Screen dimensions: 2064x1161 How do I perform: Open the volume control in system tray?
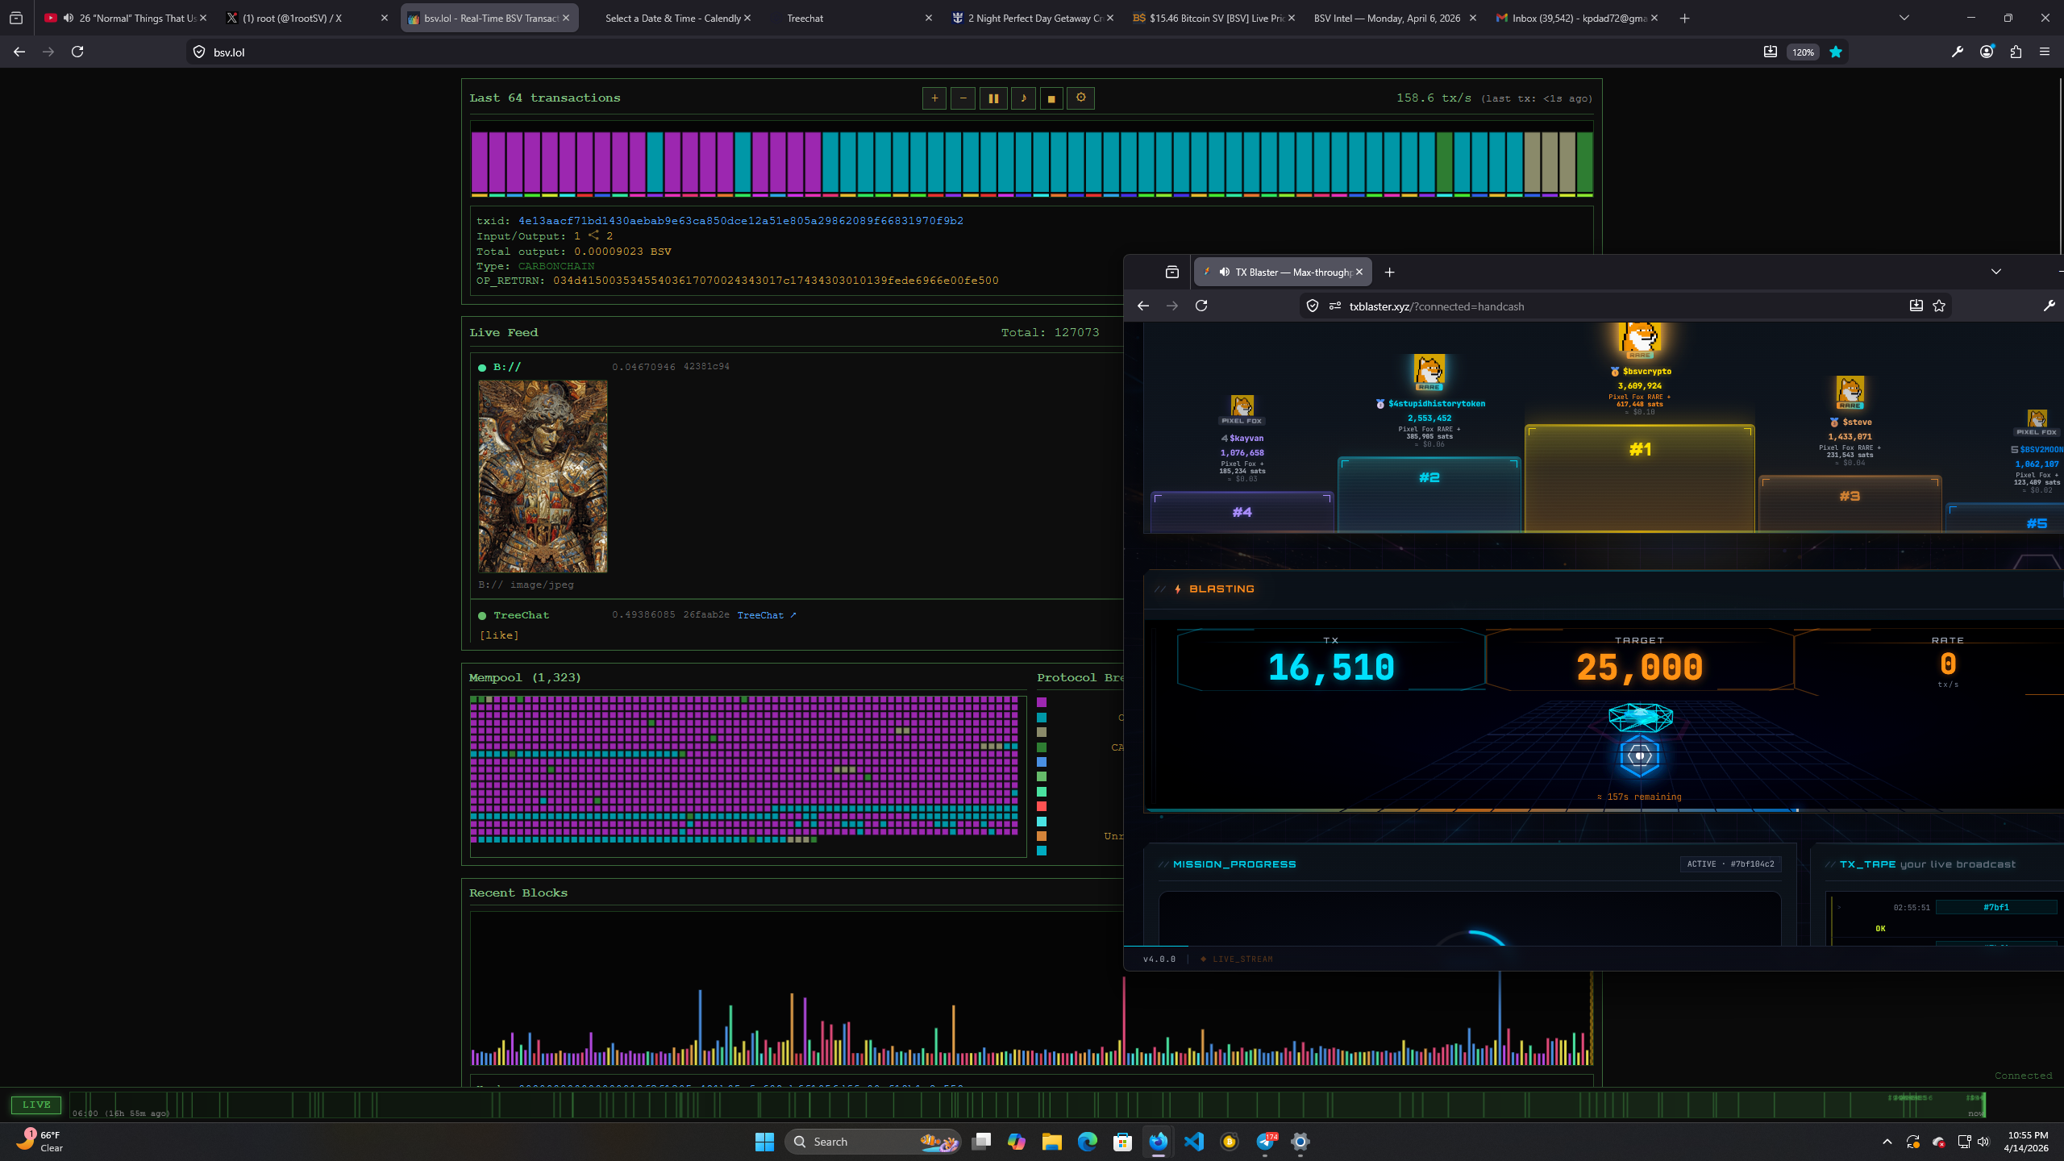(x=1983, y=1142)
